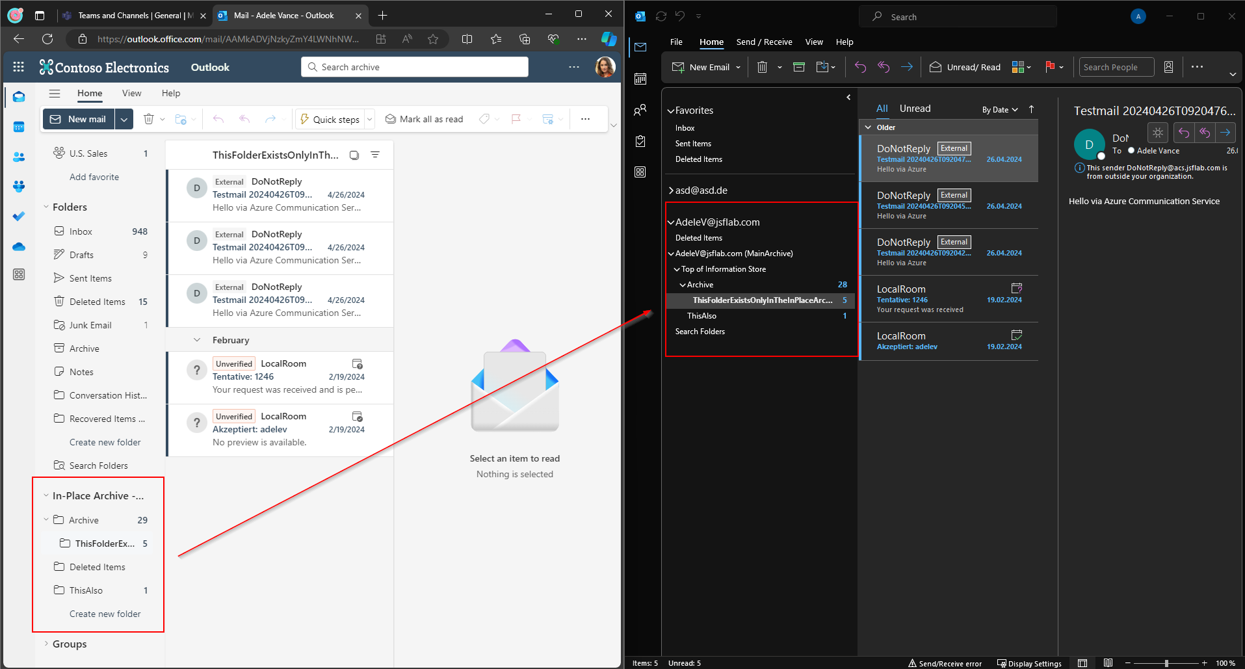Click the Edge favorites star icon
Screen dimensions: 1245x669
(433, 39)
